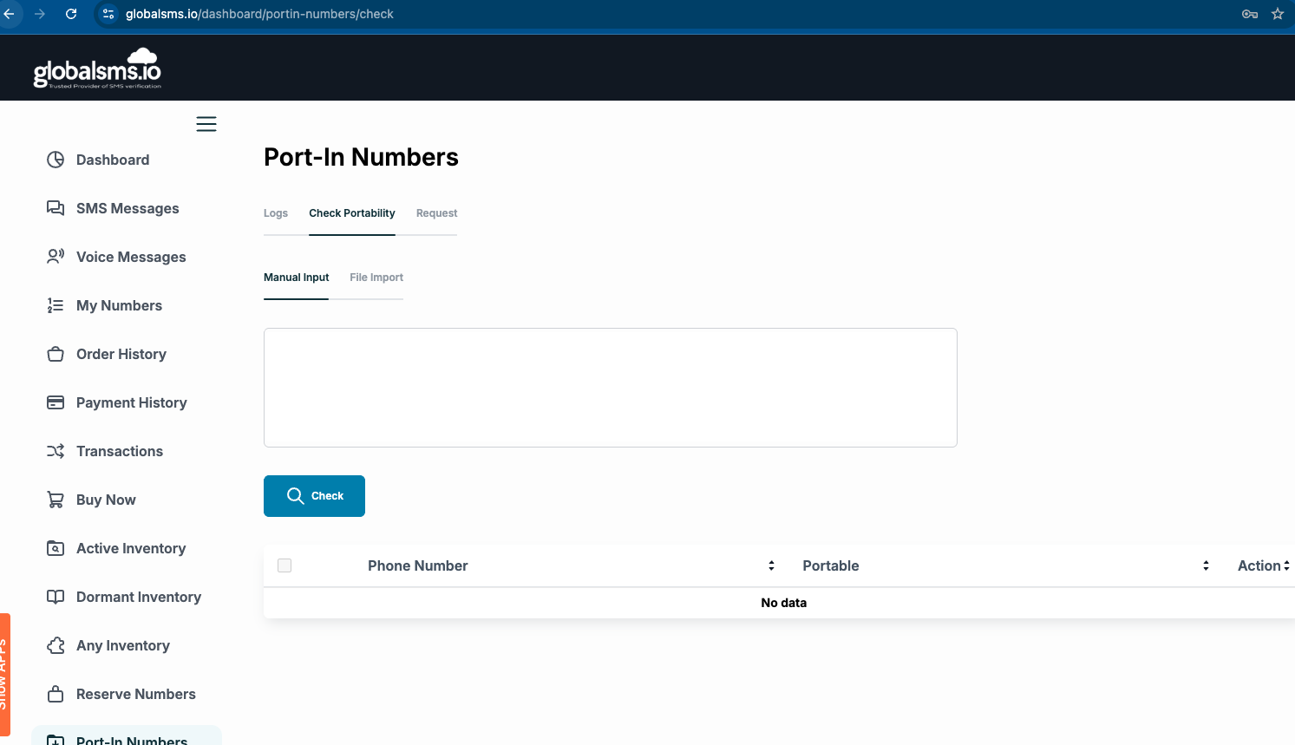
Task: Click the Transactions shuffle icon
Action: (56, 451)
